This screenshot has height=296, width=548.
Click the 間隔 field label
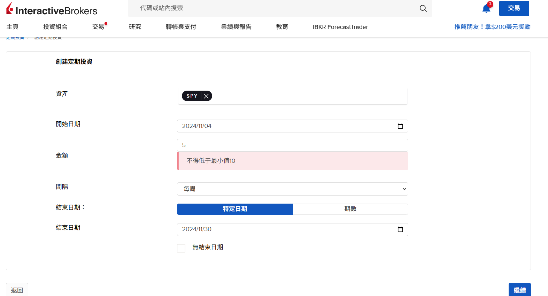coord(62,187)
